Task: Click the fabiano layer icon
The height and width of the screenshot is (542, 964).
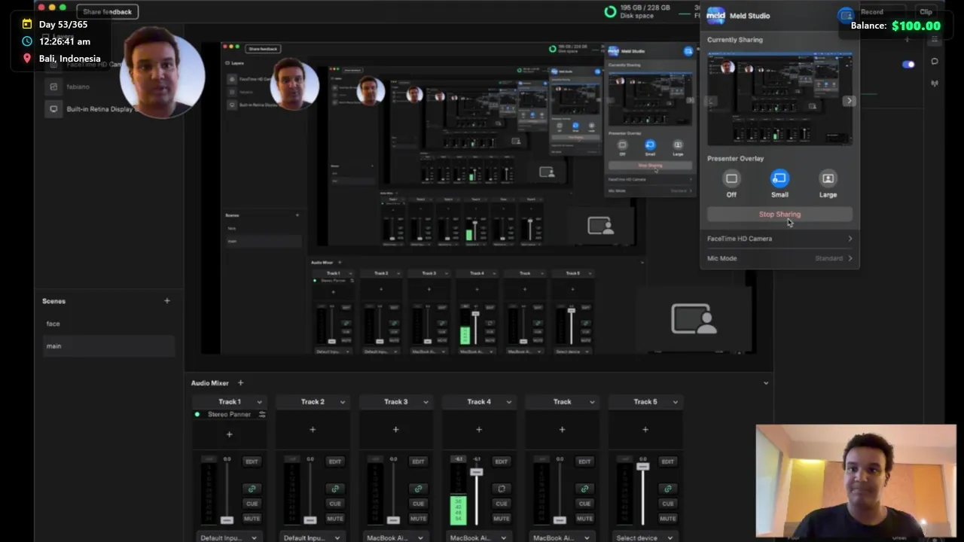Action: point(53,87)
